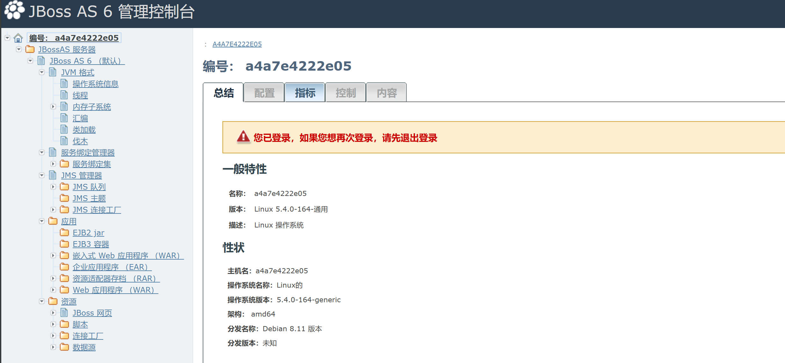This screenshot has height=363, width=785.
Task: Expand the 内存子系统 tree node
Action: pos(53,107)
